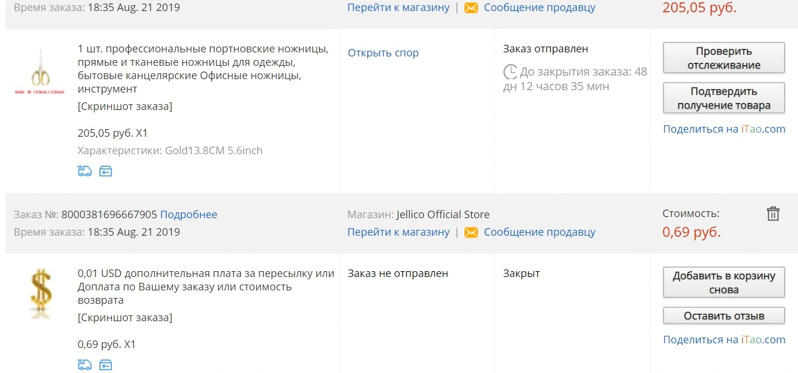Share scissors order on iTao.com
798x373 pixels.
[724, 129]
